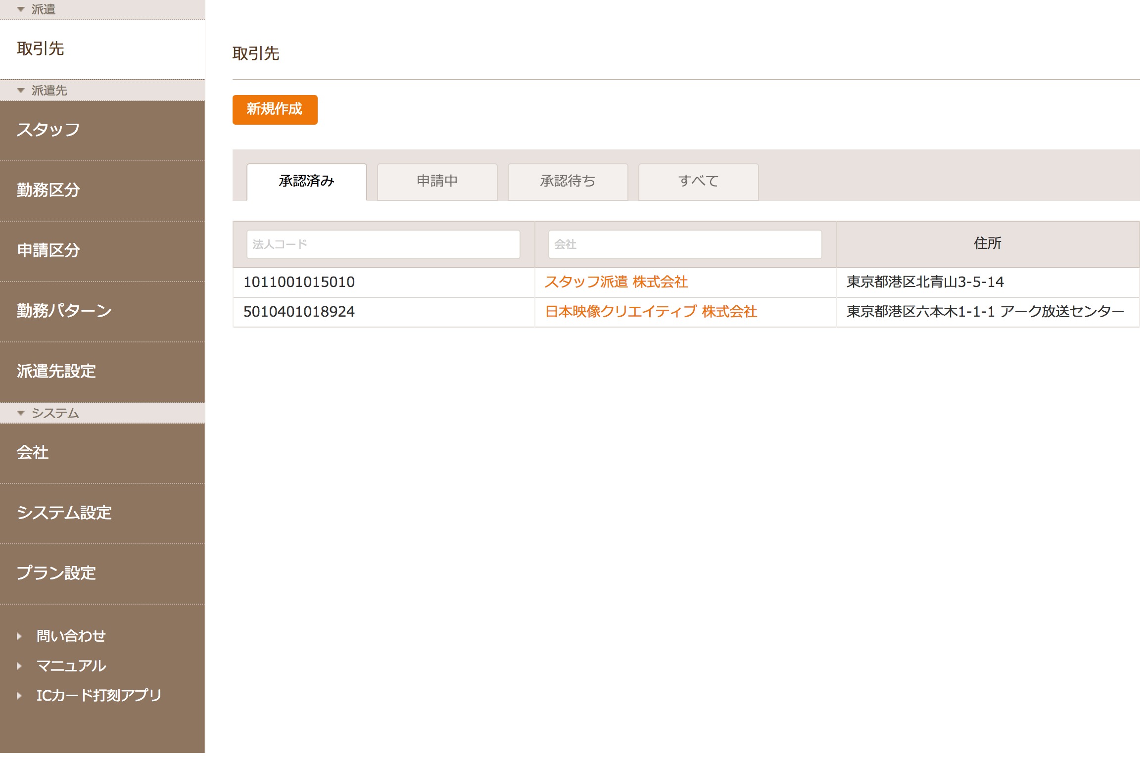Open the スタッフ sidebar menu
This screenshot has width=1148, height=762.
pos(102,131)
